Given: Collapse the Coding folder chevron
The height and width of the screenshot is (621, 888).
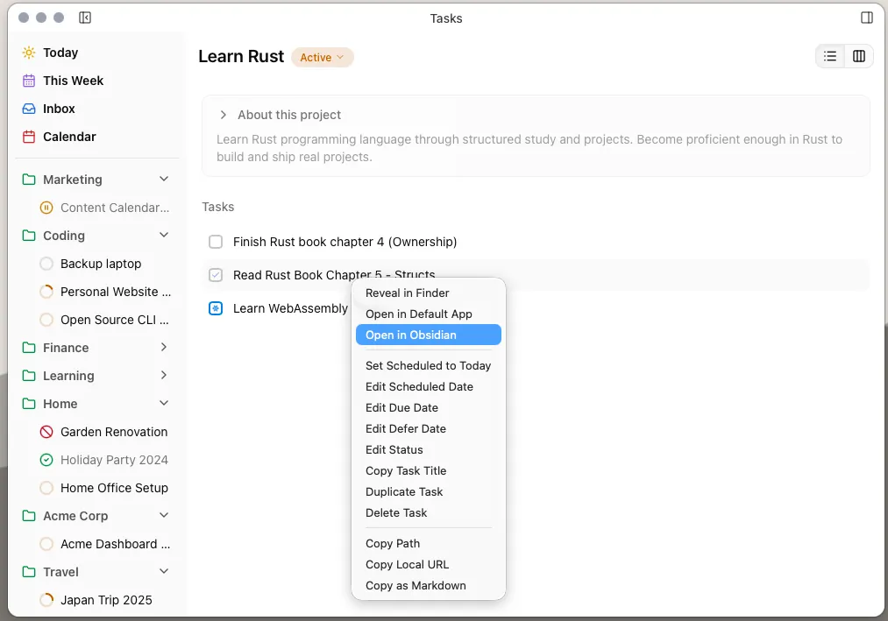Looking at the screenshot, I should (x=163, y=235).
